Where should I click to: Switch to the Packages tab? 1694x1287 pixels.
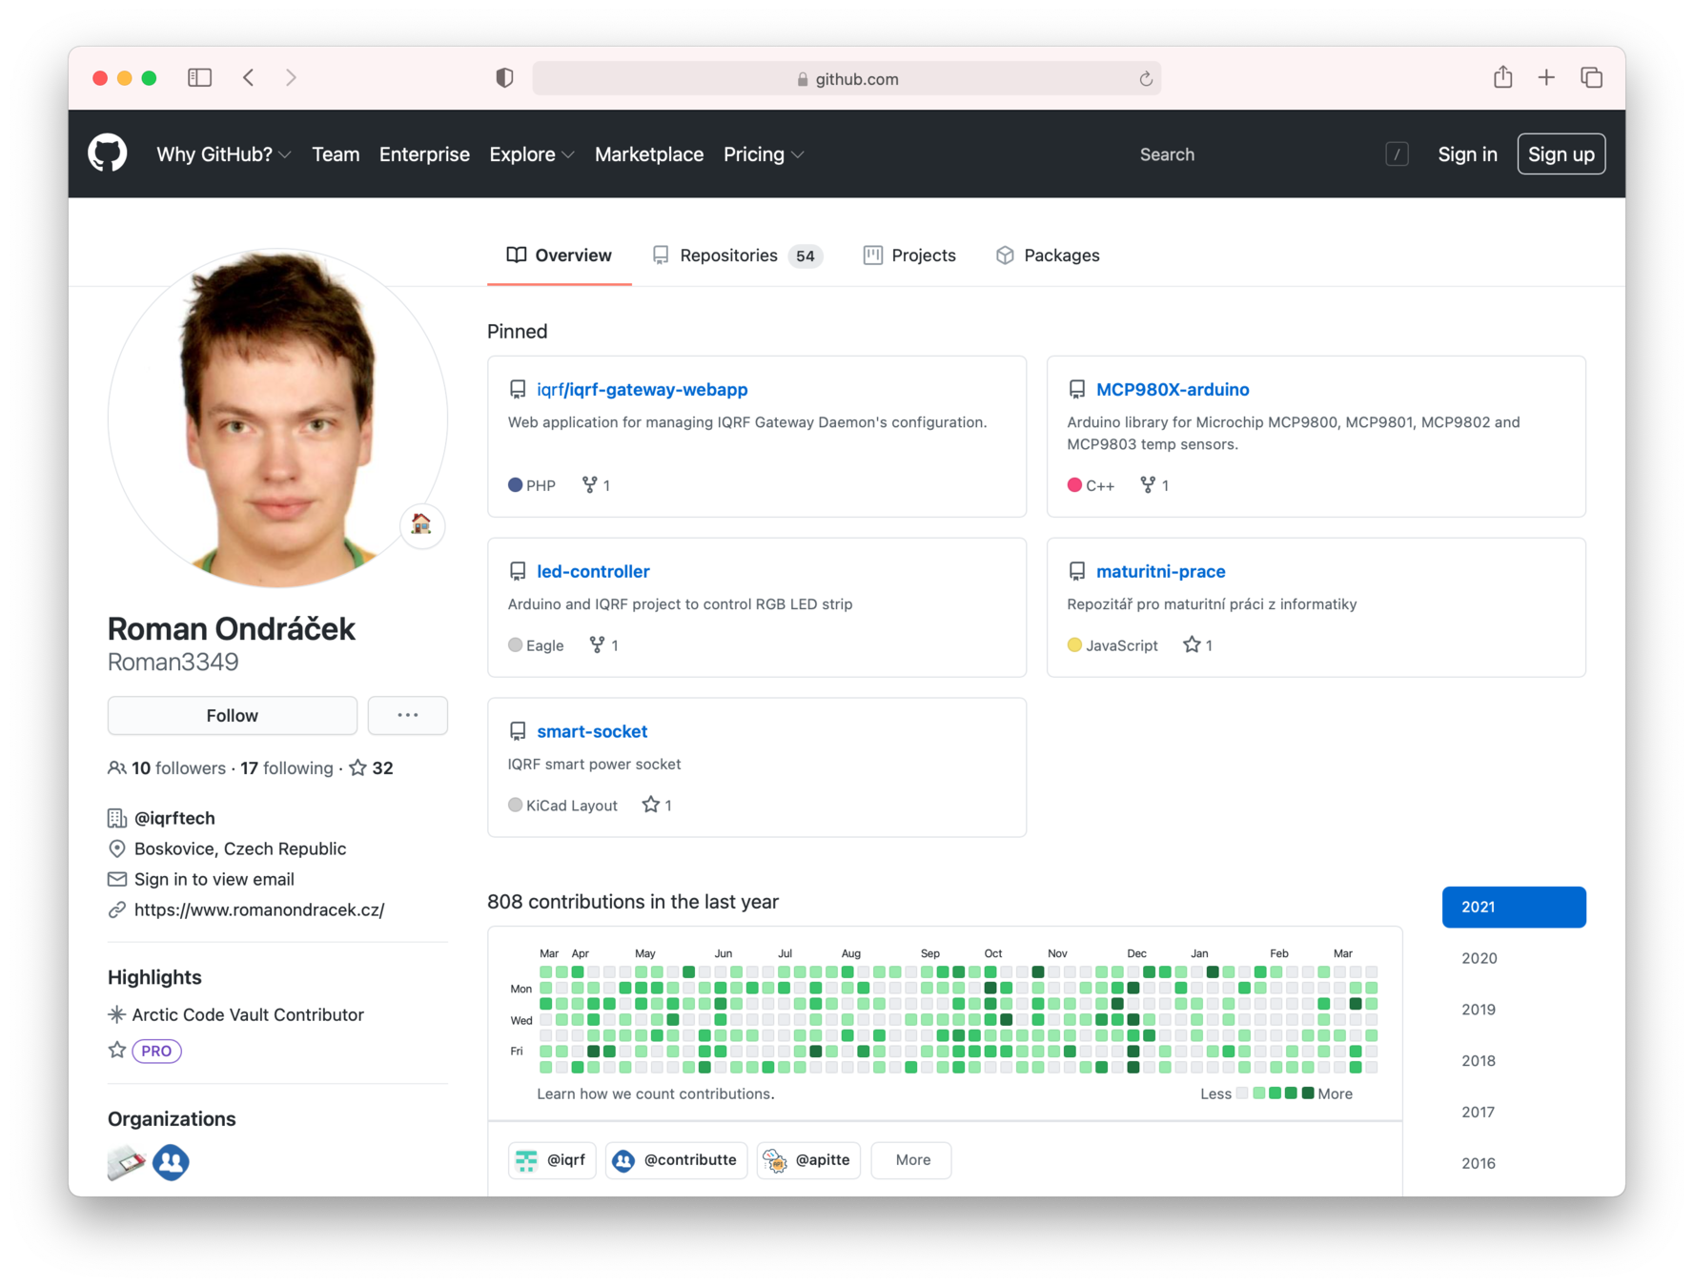coord(1048,255)
